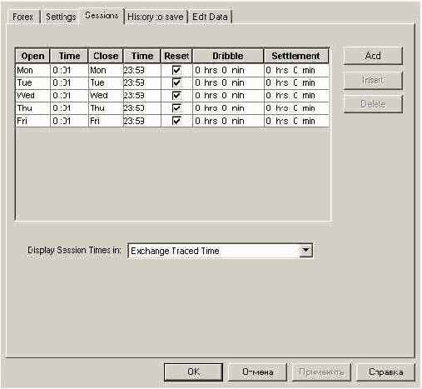Image resolution: width=422 pixels, height=389 pixels.
Task: Select the Mon open day cell
Action: click(x=32, y=70)
